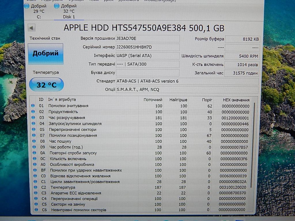295x221 pixels.
Task: Click status icon for 09 Час роботи
Action: tap(34, 147)
